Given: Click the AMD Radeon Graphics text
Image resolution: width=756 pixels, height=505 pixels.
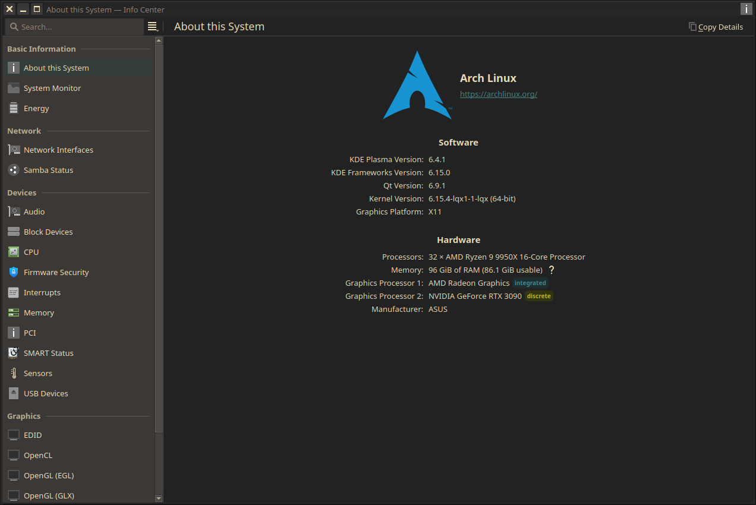Looking at the screenshot, I should point(469,283).
